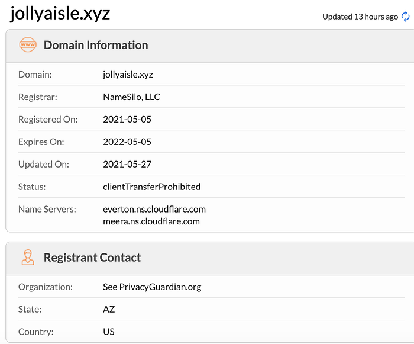Select the Registrant Contact section header
Viewport: 414px width, 344px height.
[x=92, y=258]
